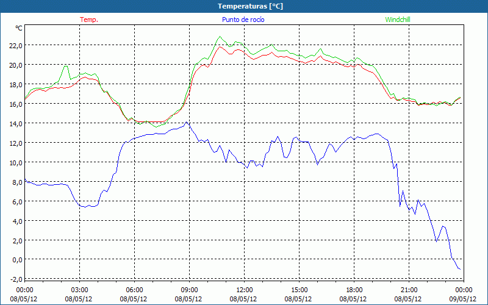Click the blue dew point line's lowest end point
488x305 pixels.
click(x=460, y=269)
